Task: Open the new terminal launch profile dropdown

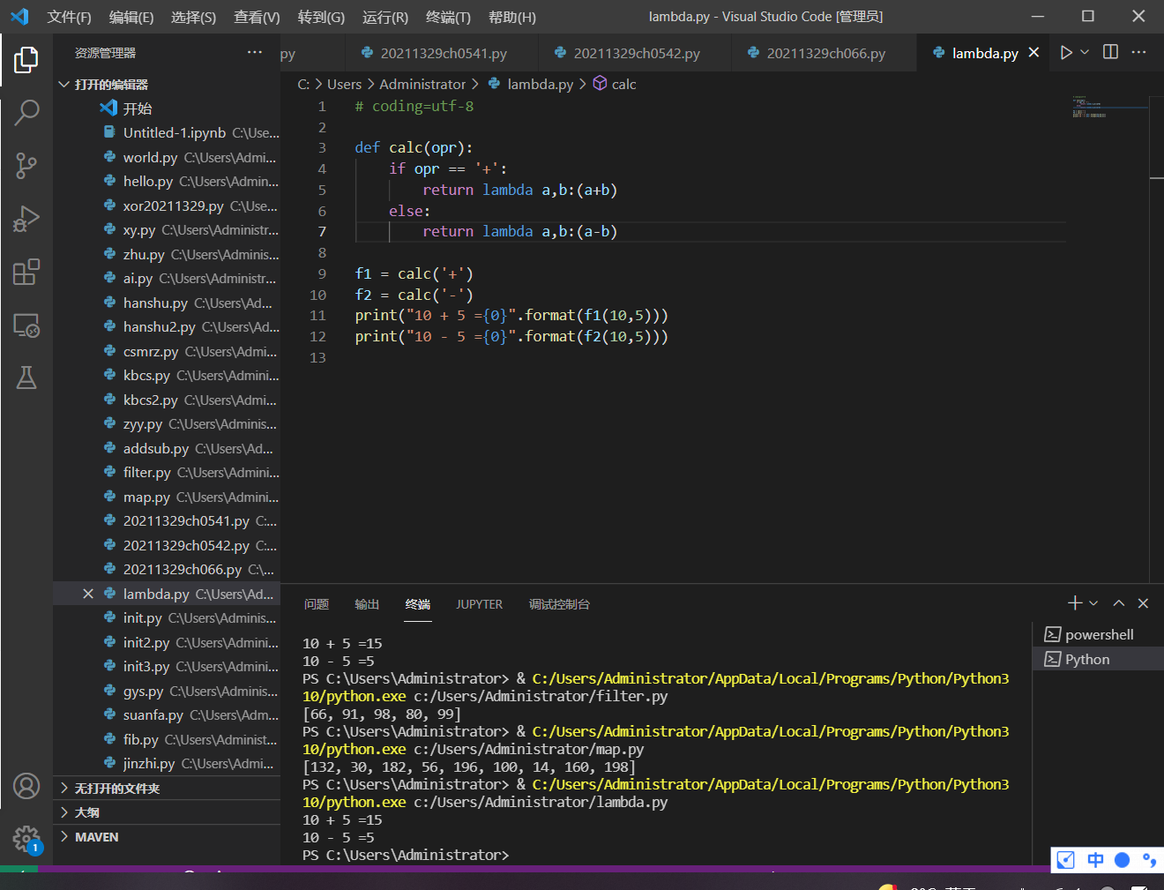Action: point(1093,603)
